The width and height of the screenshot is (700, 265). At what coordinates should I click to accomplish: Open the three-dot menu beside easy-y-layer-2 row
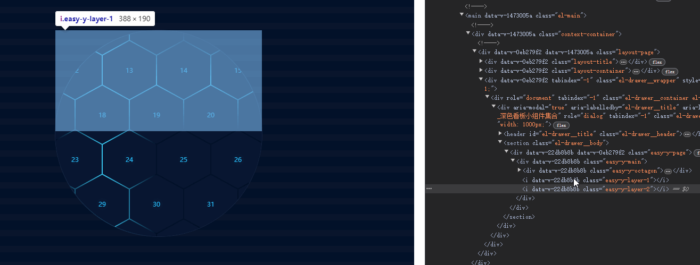[429, 189]
